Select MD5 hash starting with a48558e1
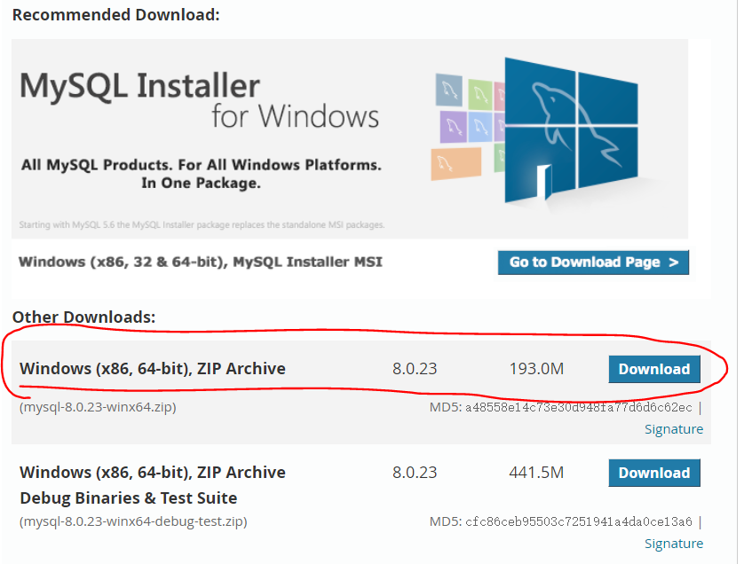 pos(578,408)
